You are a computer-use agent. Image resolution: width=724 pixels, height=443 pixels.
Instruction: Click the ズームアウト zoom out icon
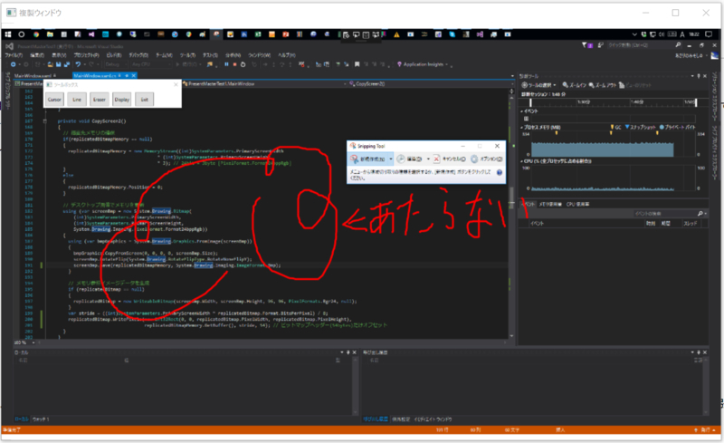603,85
